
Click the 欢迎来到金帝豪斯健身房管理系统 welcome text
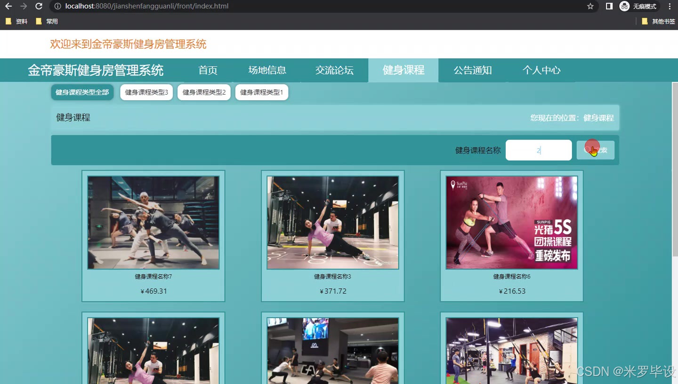128,44
